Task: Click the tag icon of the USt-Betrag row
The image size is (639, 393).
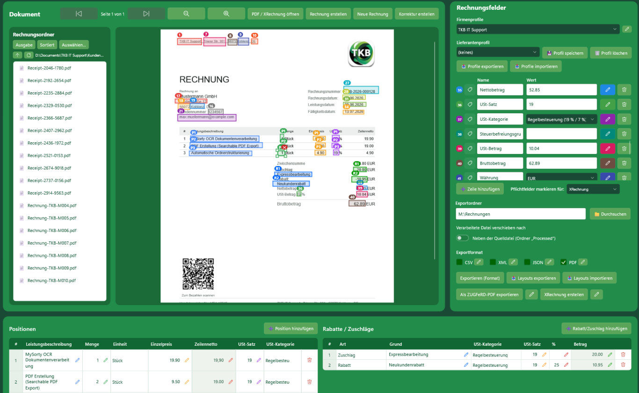Action: [470, 149]
